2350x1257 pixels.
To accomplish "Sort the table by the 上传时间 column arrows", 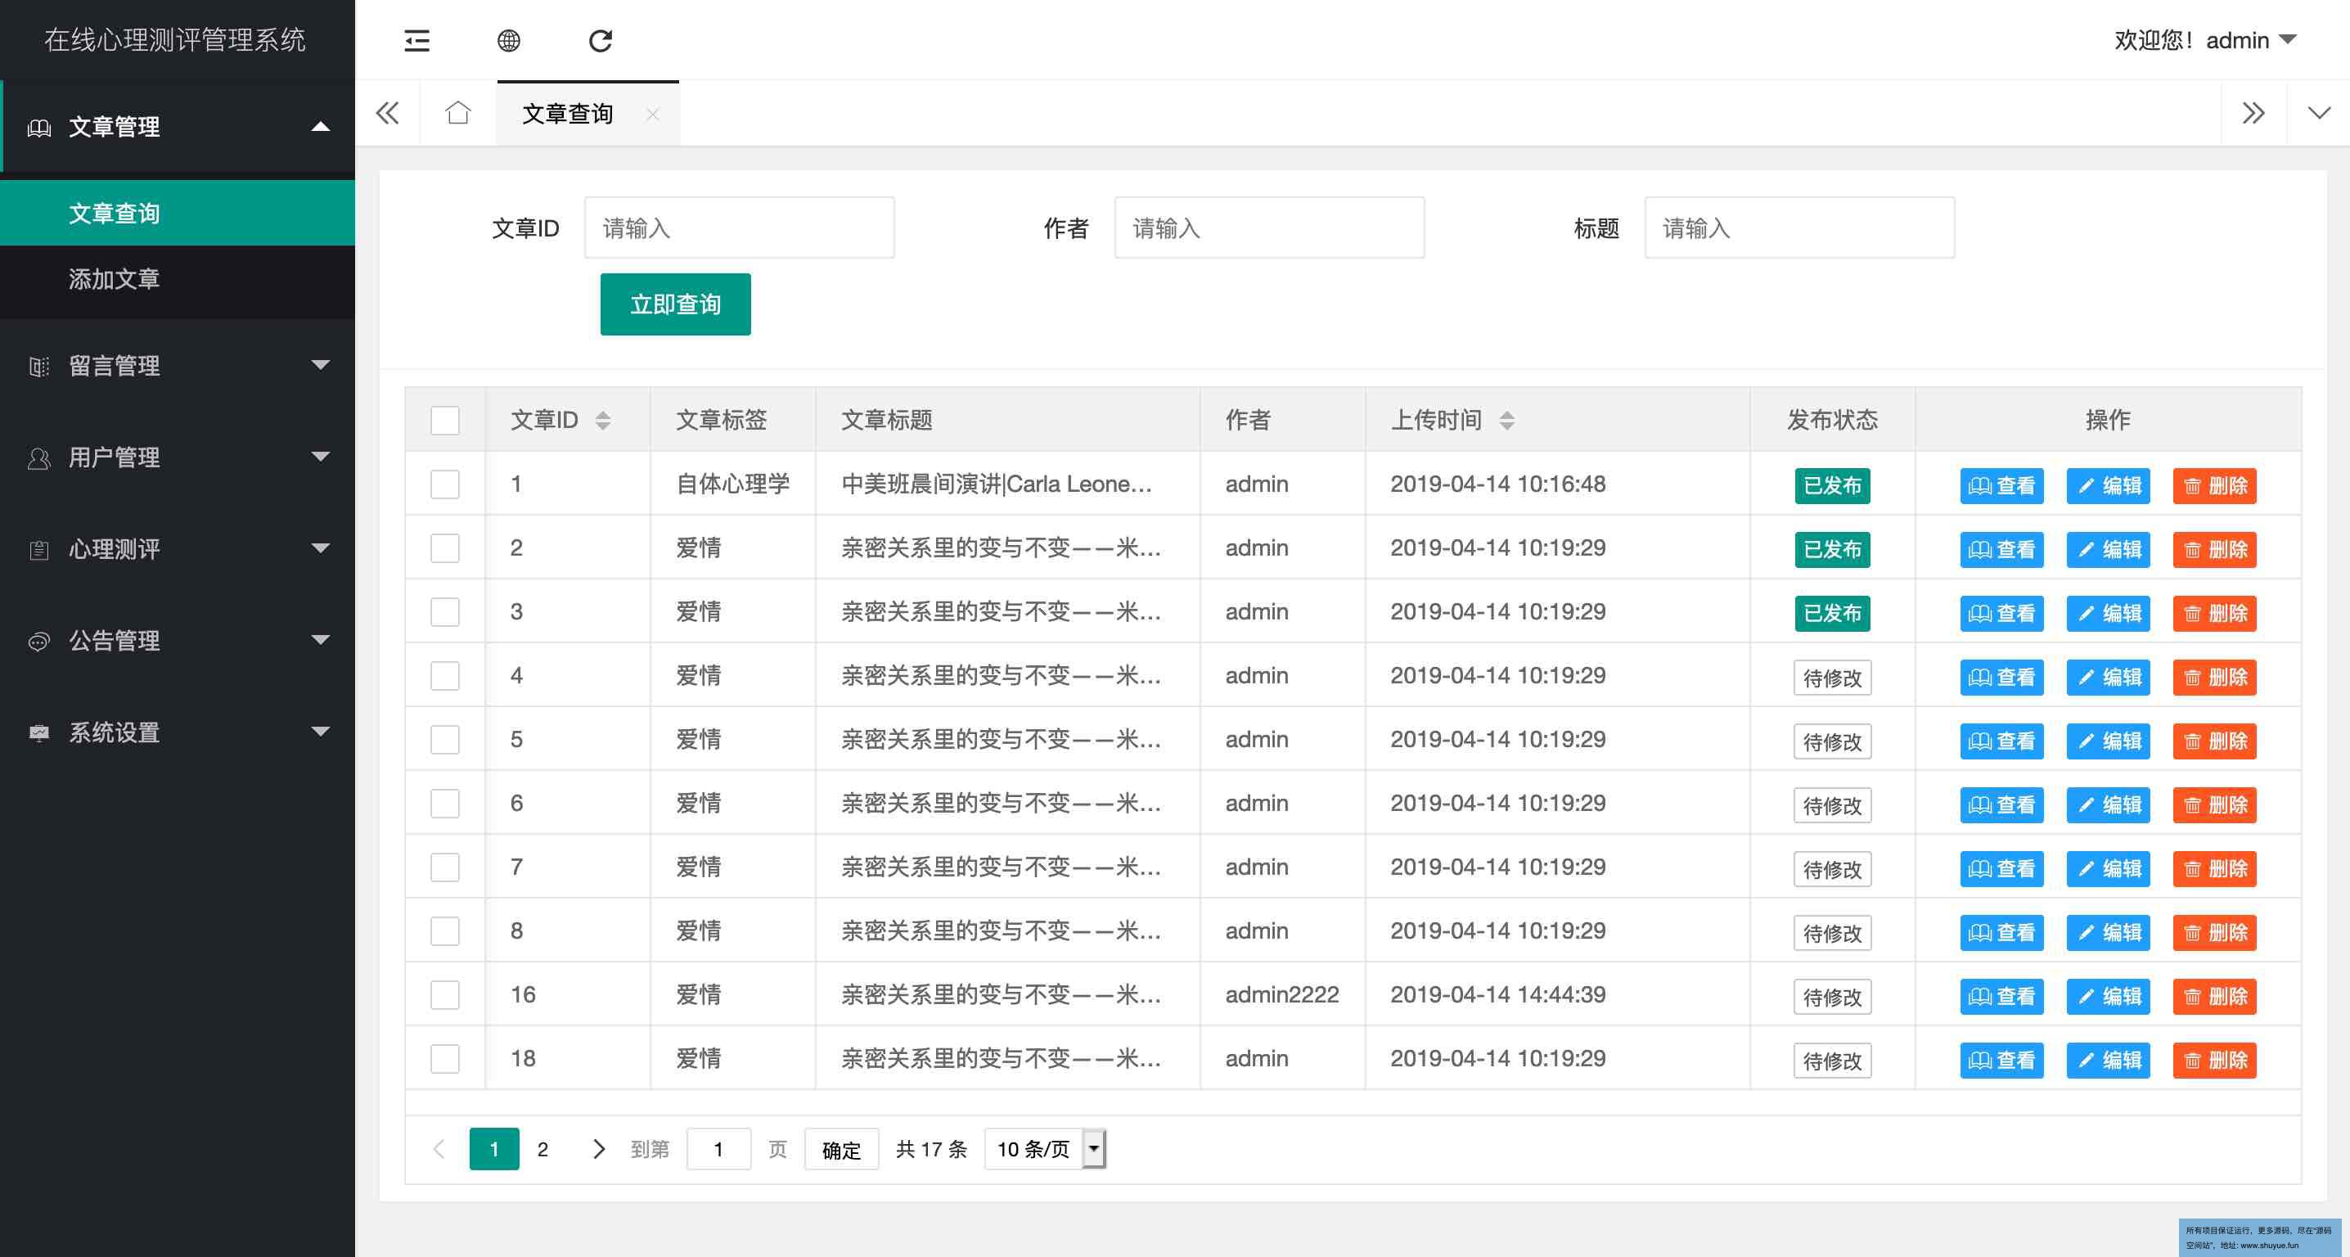I will click(1507, 421).
